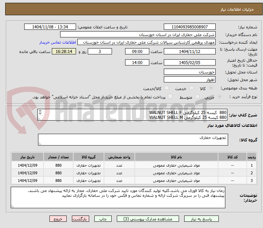Click the ایجاد کننده درخواست field
Viewport: 263px width, 228px height.
pos(147,42)
